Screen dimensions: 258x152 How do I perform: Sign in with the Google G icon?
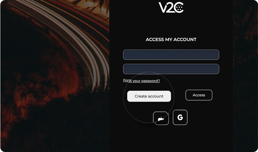click(180, 117)
